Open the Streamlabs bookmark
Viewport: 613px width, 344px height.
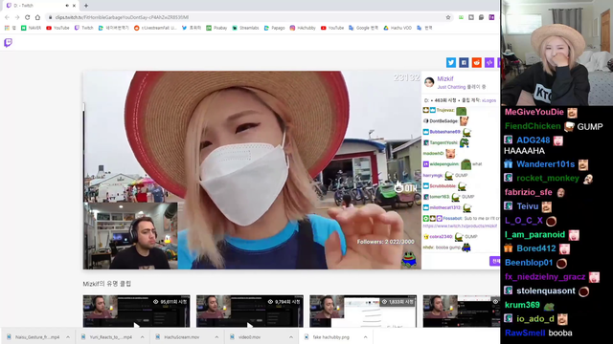tap(245, 28)
